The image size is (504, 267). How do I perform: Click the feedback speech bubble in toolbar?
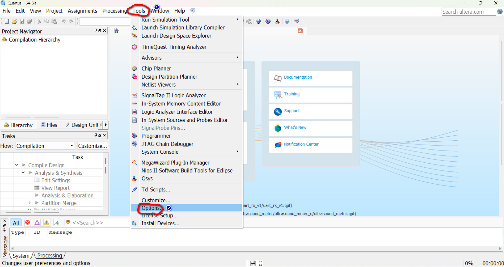click(x=297, y=21)
